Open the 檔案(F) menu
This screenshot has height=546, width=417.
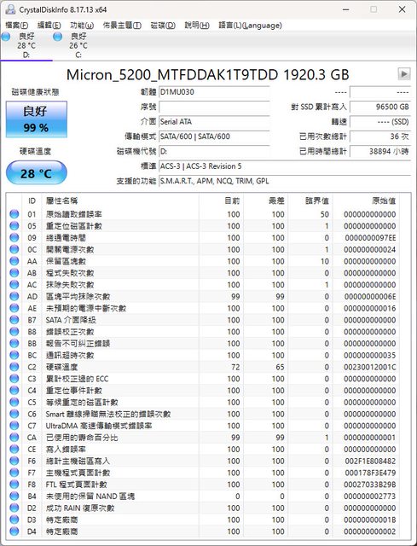pos(17,26)
